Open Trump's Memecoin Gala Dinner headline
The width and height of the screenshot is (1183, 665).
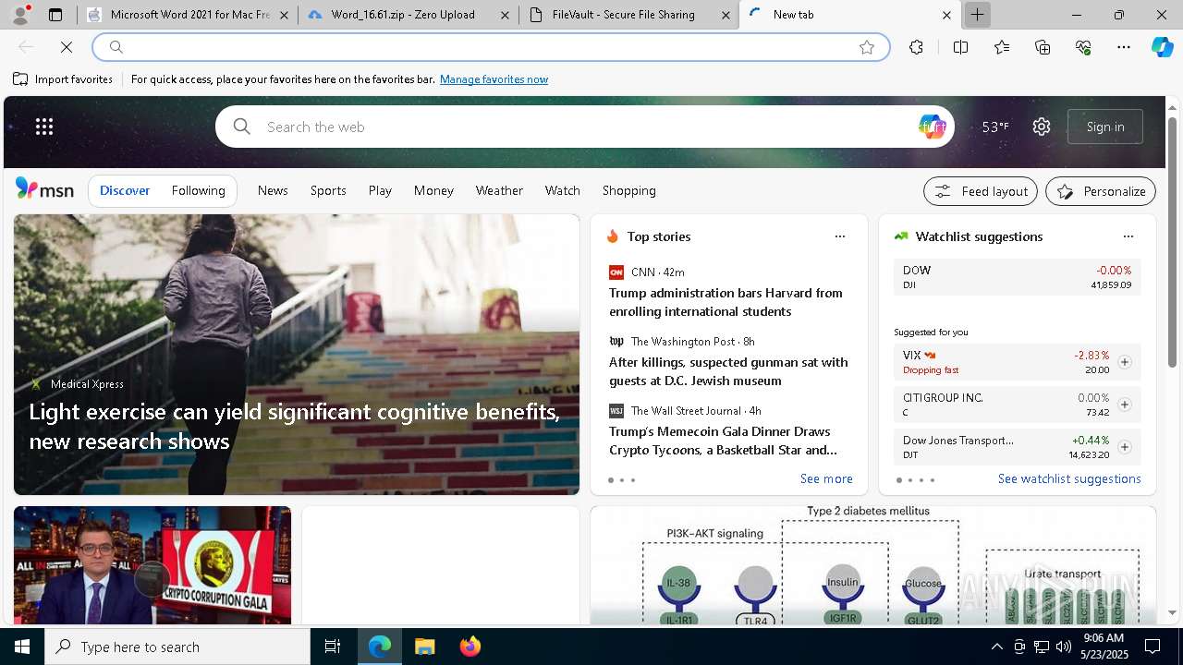[723, 441]
